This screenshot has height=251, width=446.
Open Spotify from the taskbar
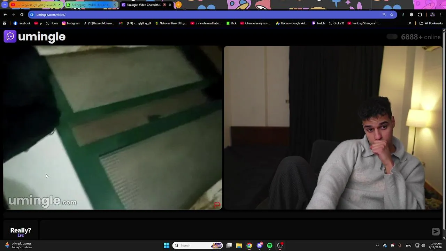[x=270, y=245]
